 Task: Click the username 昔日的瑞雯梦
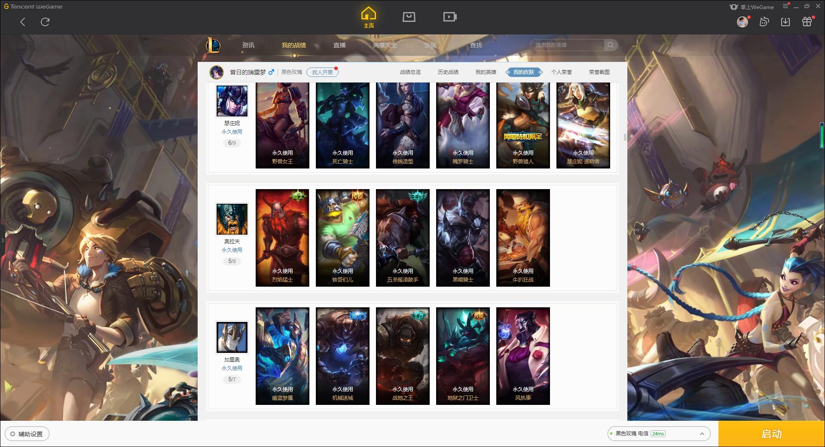(x=248, y=72)
